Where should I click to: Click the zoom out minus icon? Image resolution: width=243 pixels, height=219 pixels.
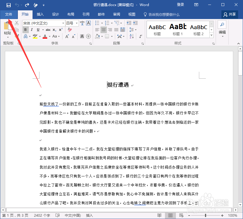coord(189,216)
